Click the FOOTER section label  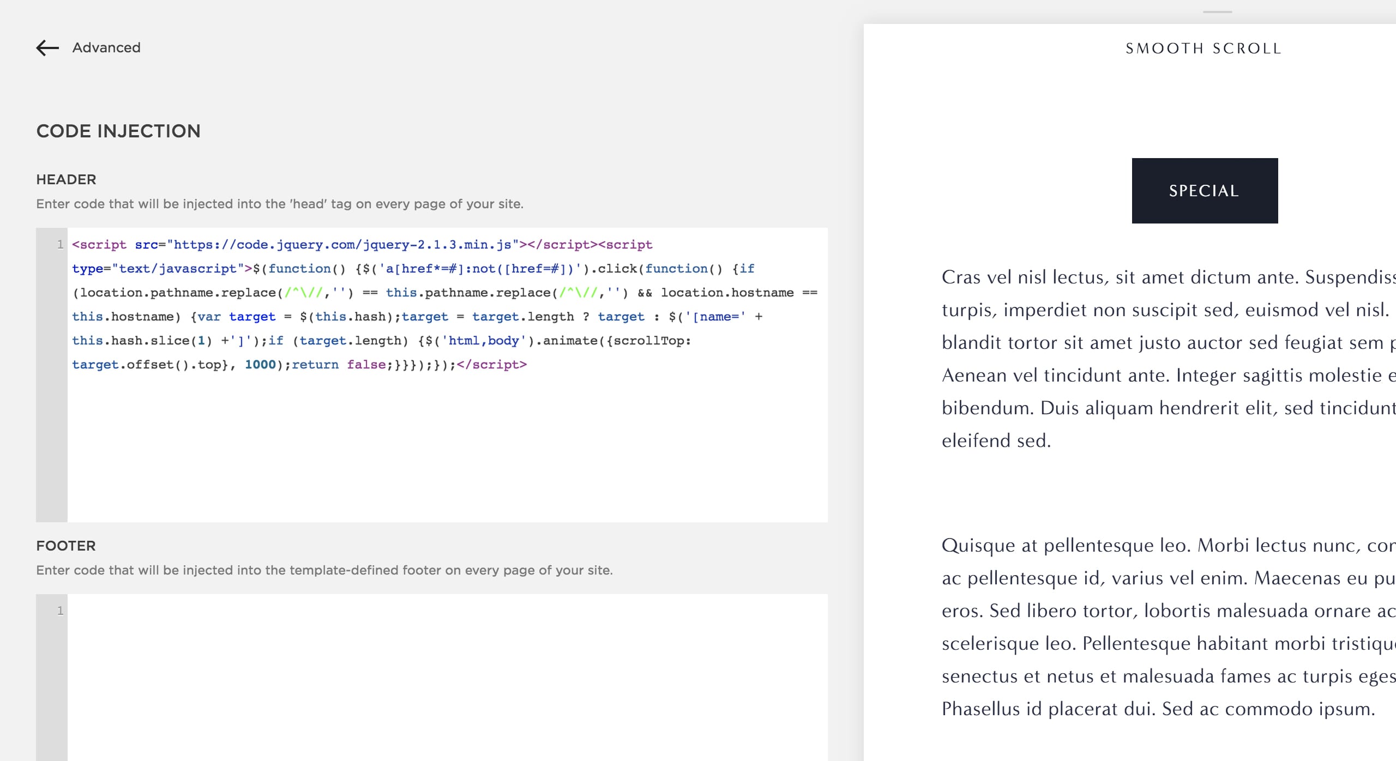65,545
